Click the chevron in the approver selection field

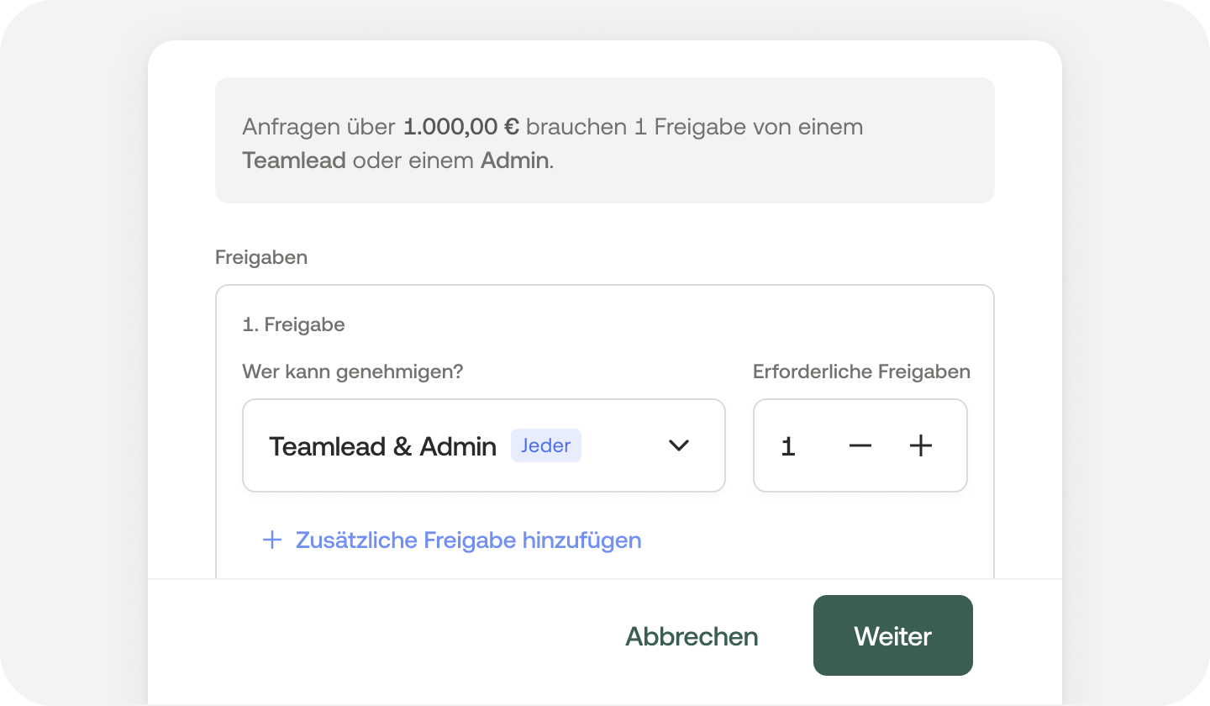click(679, 445)
